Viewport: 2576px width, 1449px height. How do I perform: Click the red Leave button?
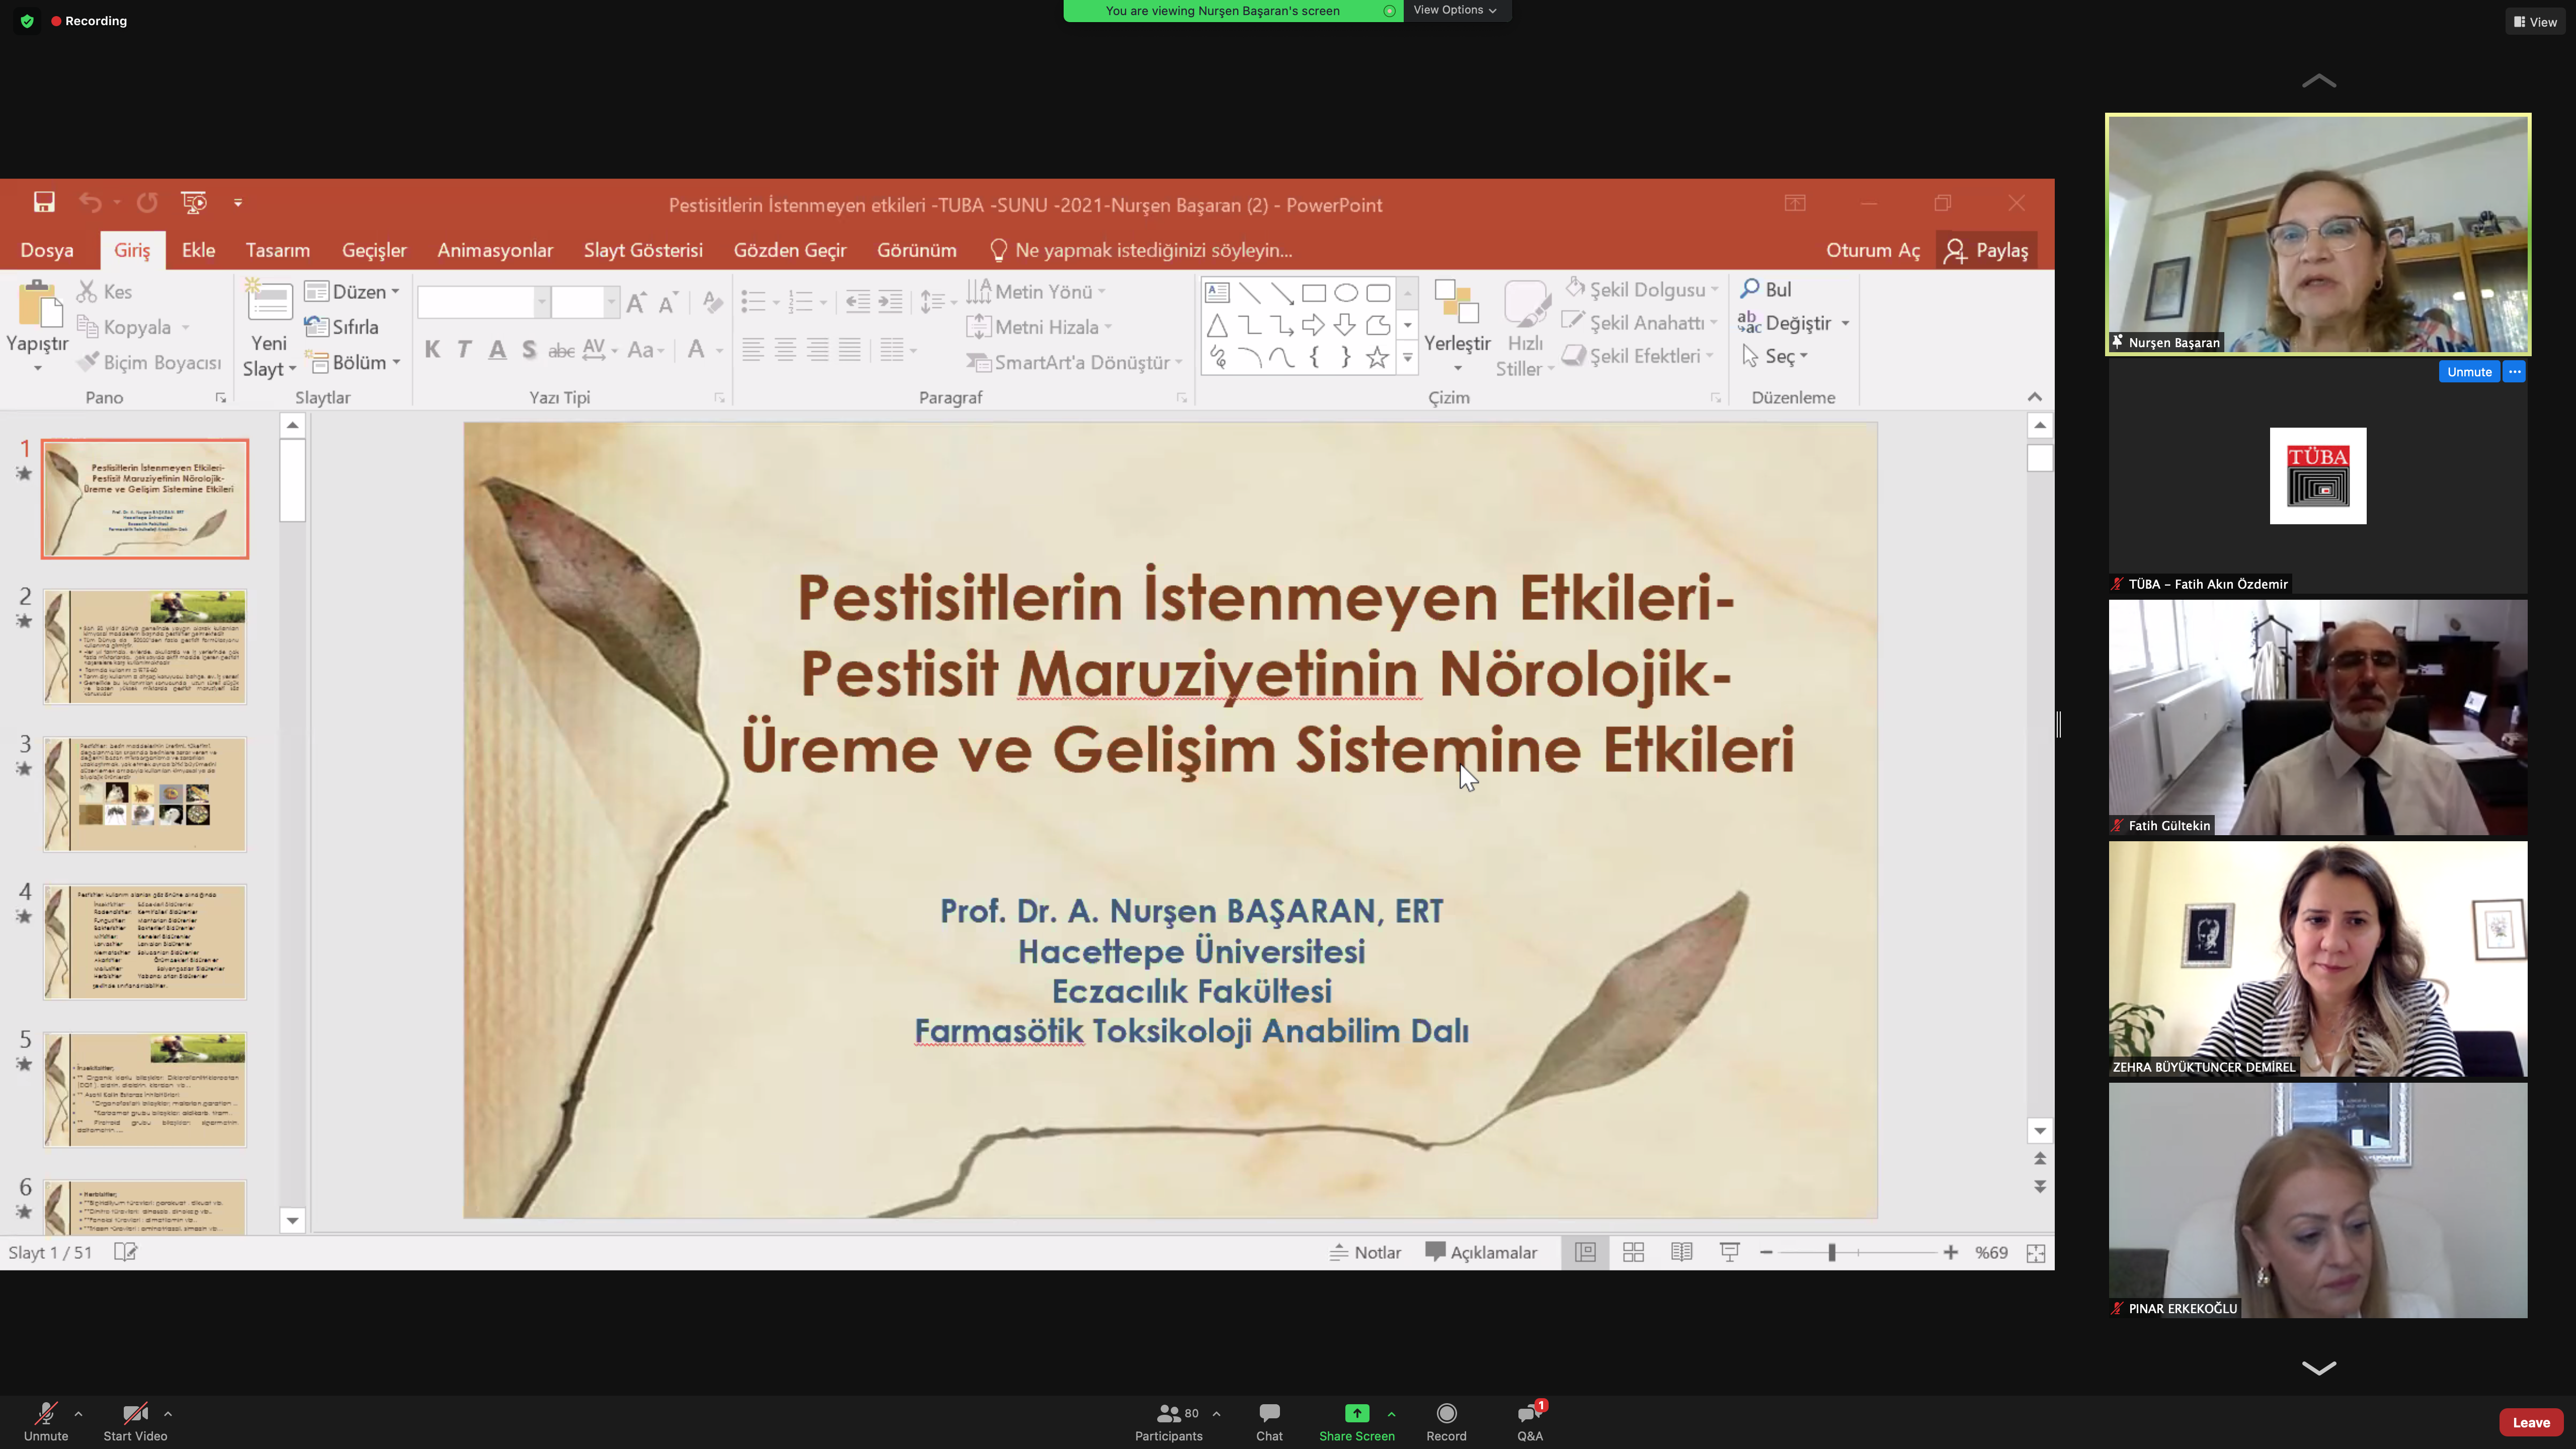(2531, 1422)
